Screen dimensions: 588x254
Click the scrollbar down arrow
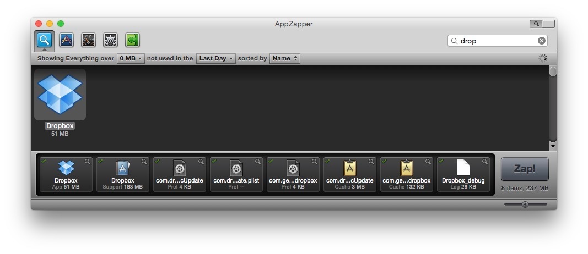coord(553,147)
